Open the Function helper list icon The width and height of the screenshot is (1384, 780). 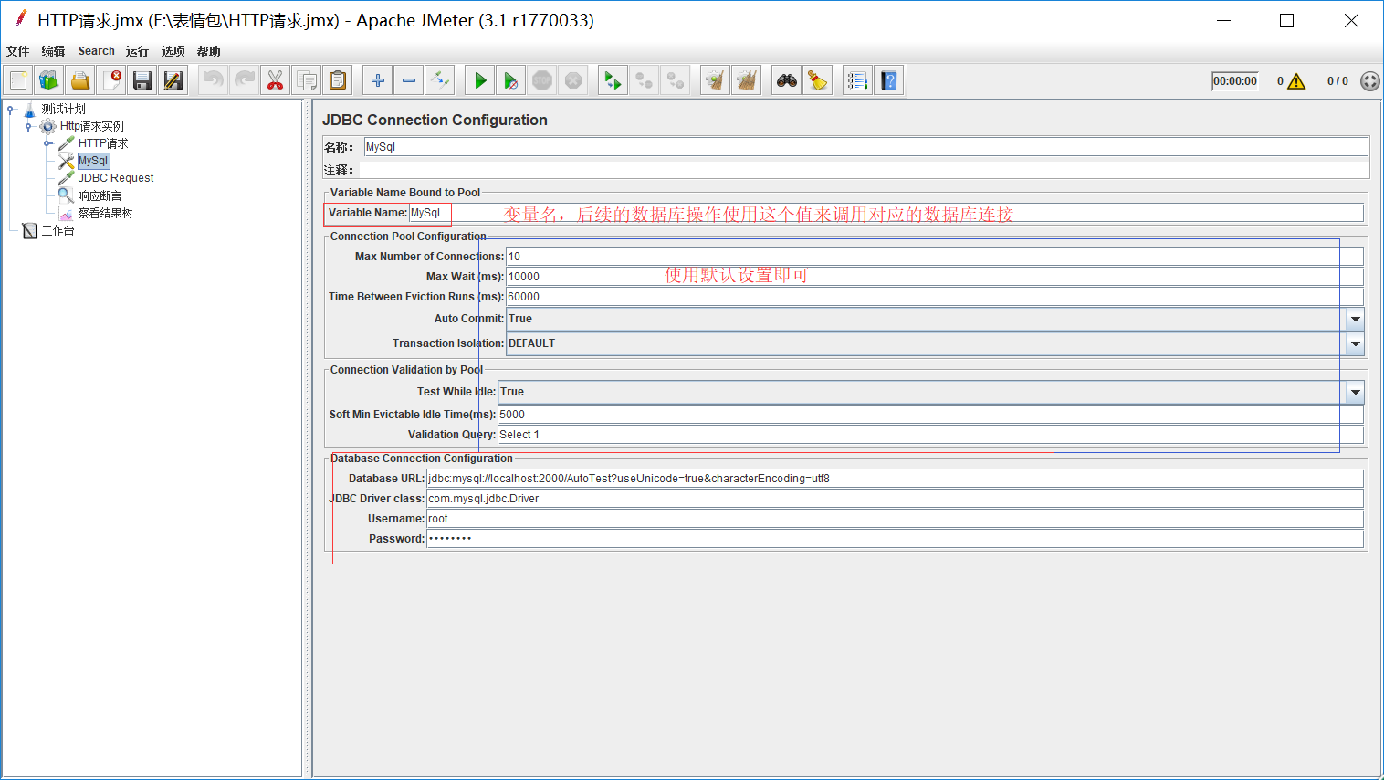[857, 80]
